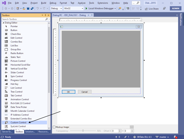
Task: Choose the Vertical Scroll Bar icon
Action: 6,69
